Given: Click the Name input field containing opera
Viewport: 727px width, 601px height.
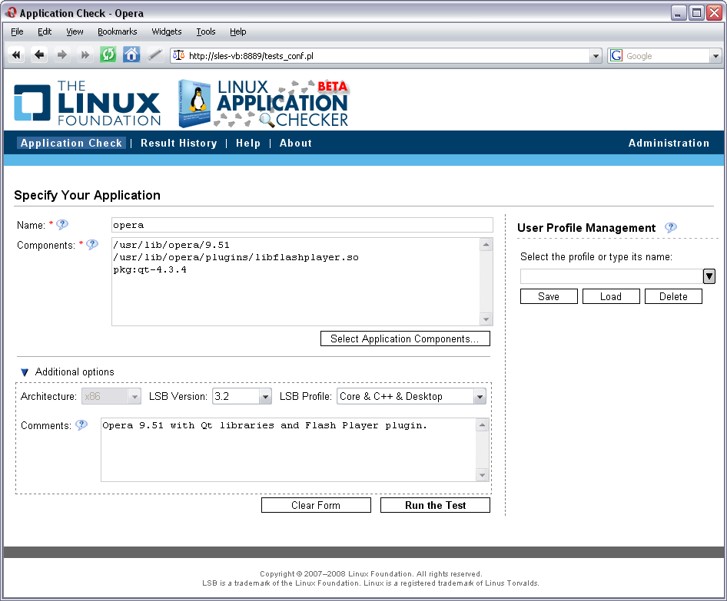Looking at the screenshot, I should [x=302, y=225].
